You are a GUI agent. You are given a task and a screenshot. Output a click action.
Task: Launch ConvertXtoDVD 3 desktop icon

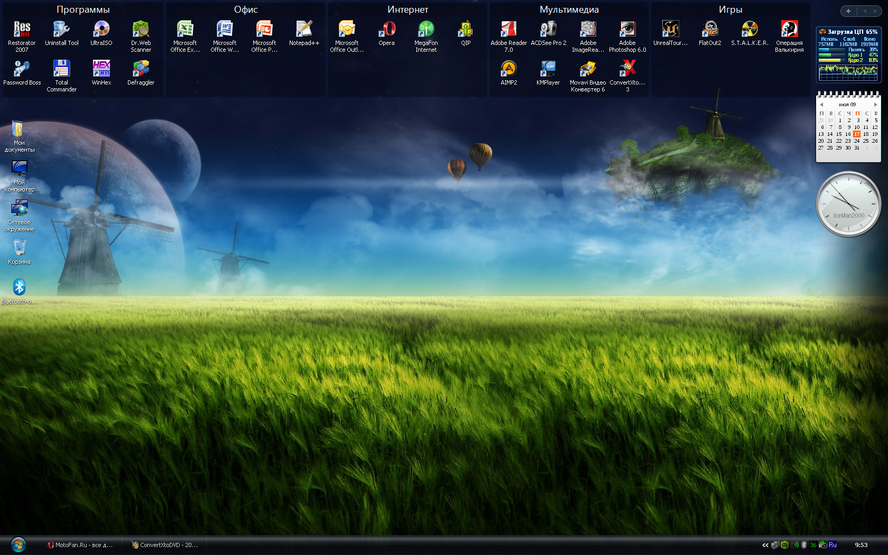627,76
